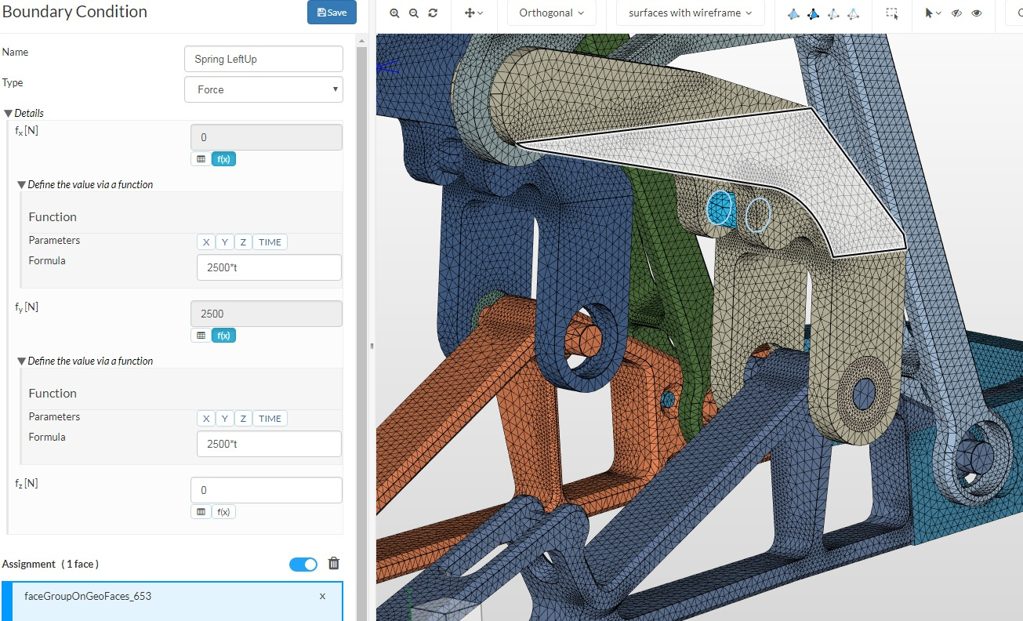Activate the box selection tool icon

(x=892, y=13)
